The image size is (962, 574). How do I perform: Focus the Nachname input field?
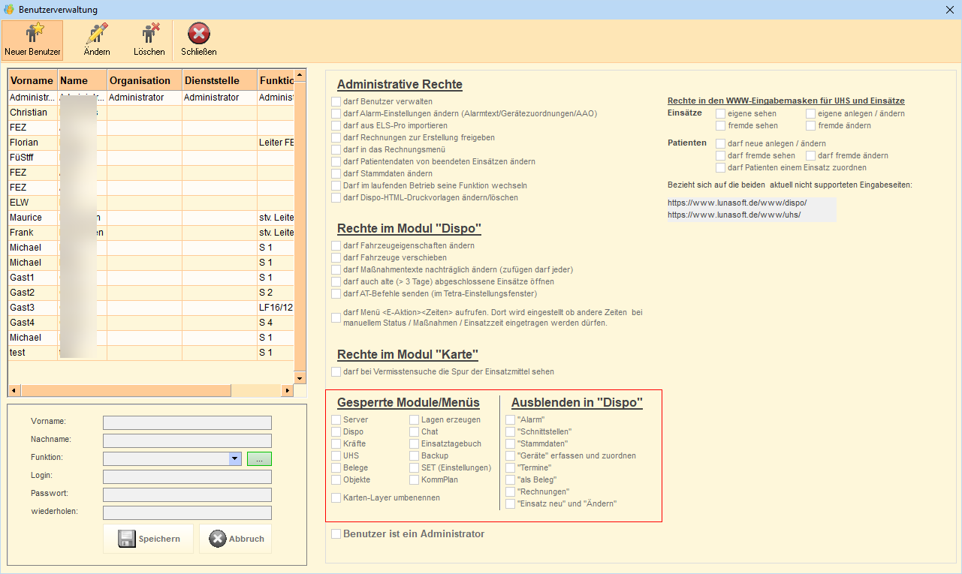187,440
